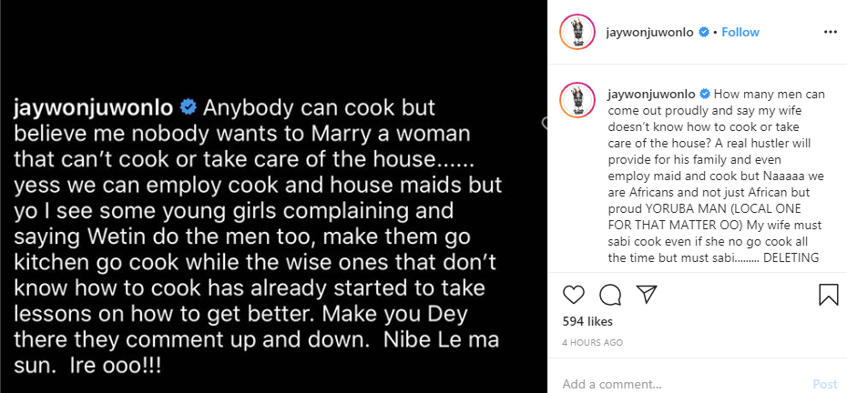Click the comment speech bubble icon

[x=610, y=295]
